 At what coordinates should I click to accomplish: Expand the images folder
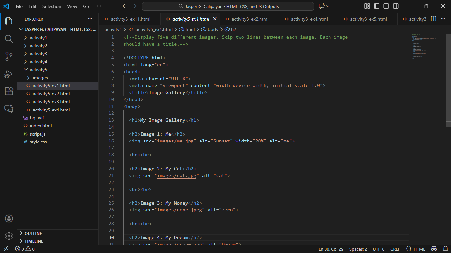click(40, 78)
